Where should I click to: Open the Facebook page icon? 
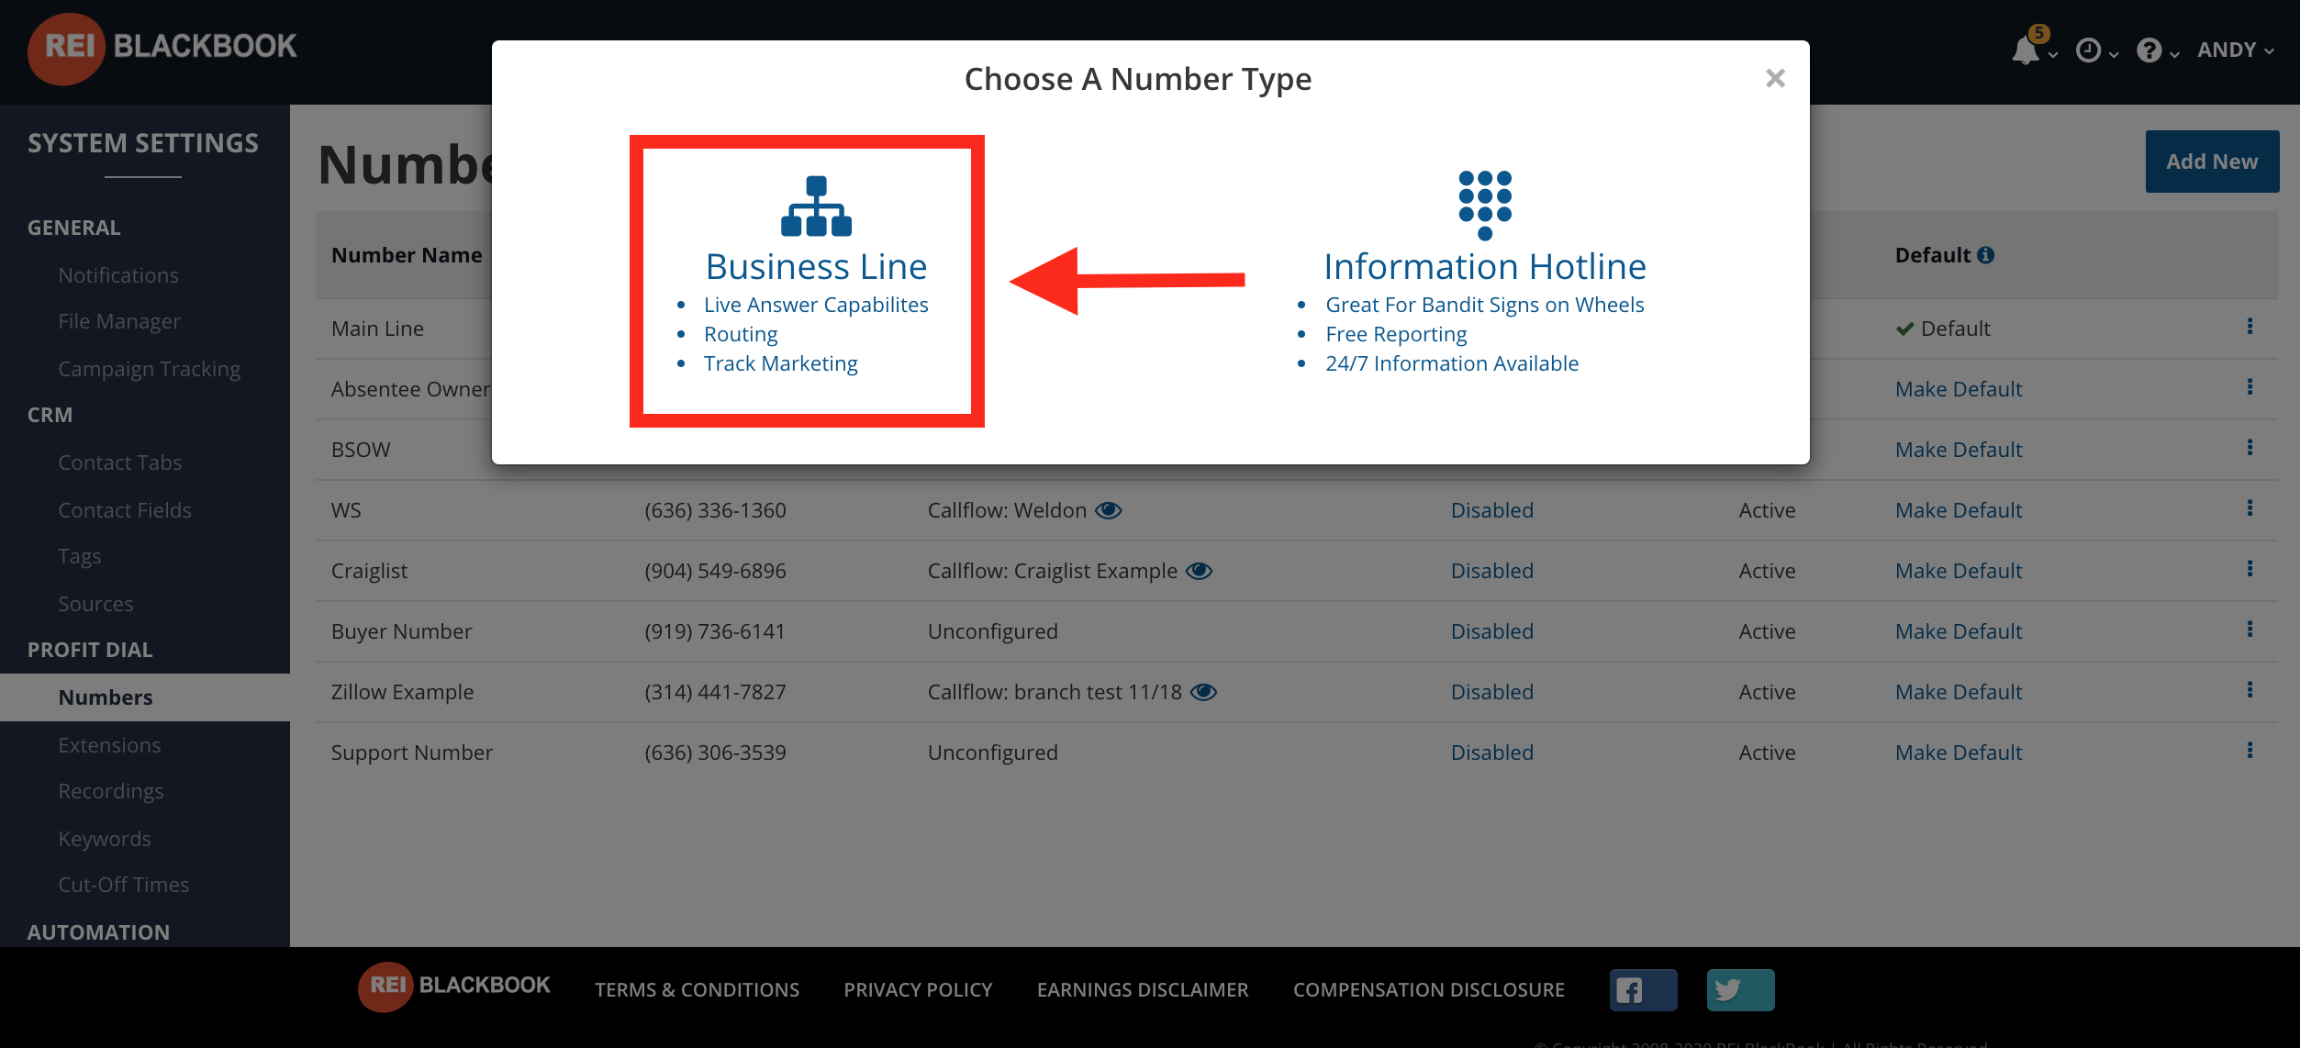(x=1643, y=990)
